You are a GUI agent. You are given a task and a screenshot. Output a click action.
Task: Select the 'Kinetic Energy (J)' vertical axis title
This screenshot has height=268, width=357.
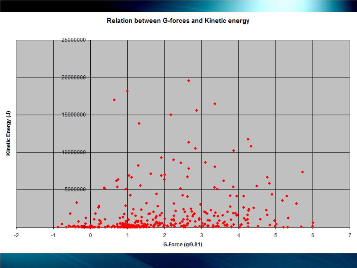point(8,133)
